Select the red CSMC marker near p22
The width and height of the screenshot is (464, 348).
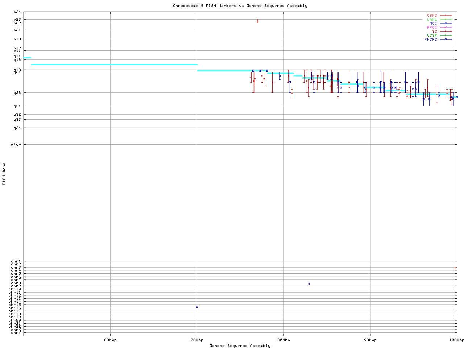(257, 21)
